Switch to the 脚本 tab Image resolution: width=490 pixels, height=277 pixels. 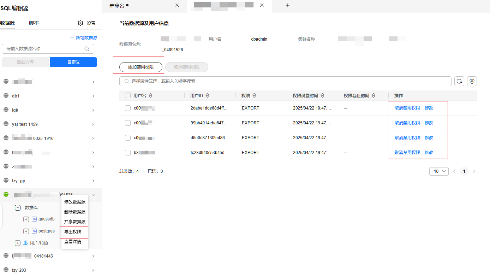point(34,23)
